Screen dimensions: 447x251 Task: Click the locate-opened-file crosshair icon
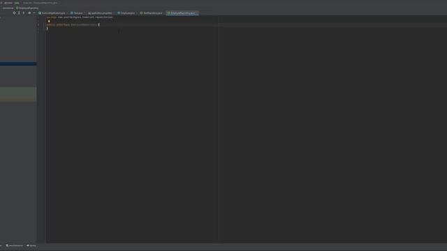[14, 13]
